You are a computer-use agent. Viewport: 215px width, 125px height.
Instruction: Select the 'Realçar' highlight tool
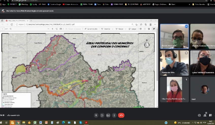[x=119, y=29]
